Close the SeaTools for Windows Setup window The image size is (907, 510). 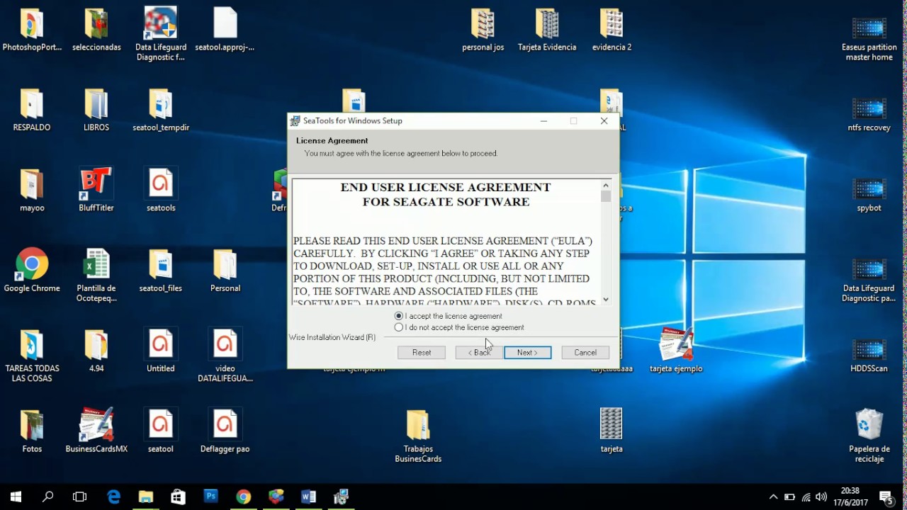pyautogui.click(x=604, y=121)
